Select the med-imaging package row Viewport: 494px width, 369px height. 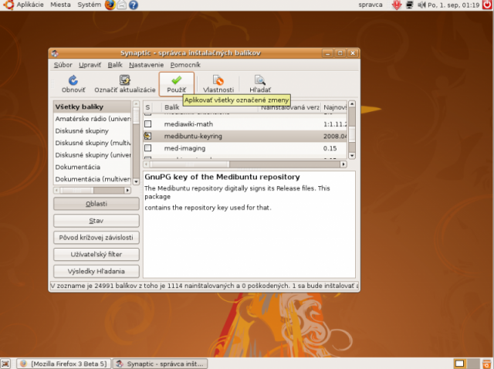point(245,148)
